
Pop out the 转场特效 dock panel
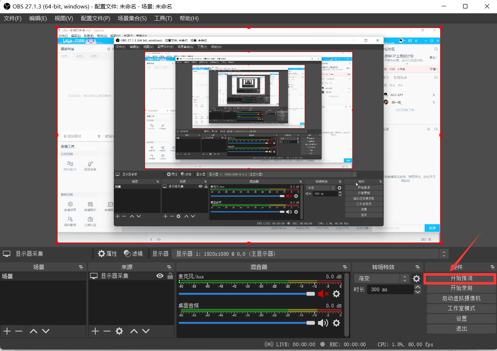coord(418,267)
